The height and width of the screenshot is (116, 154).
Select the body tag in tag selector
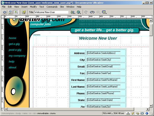[18, 114]
